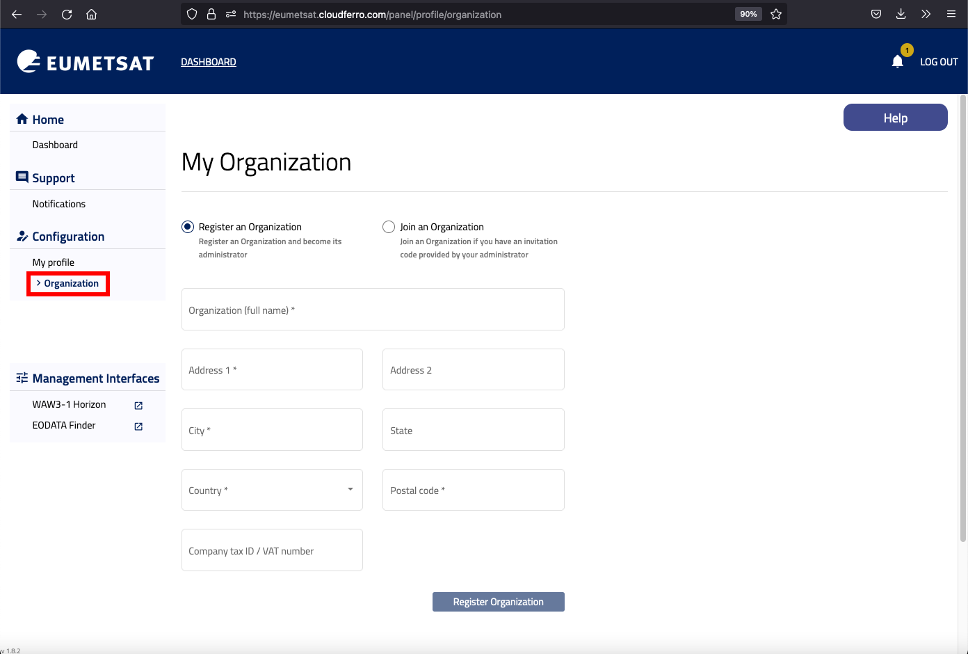Open My profile in the sidebar

click(x=54, y=262)
